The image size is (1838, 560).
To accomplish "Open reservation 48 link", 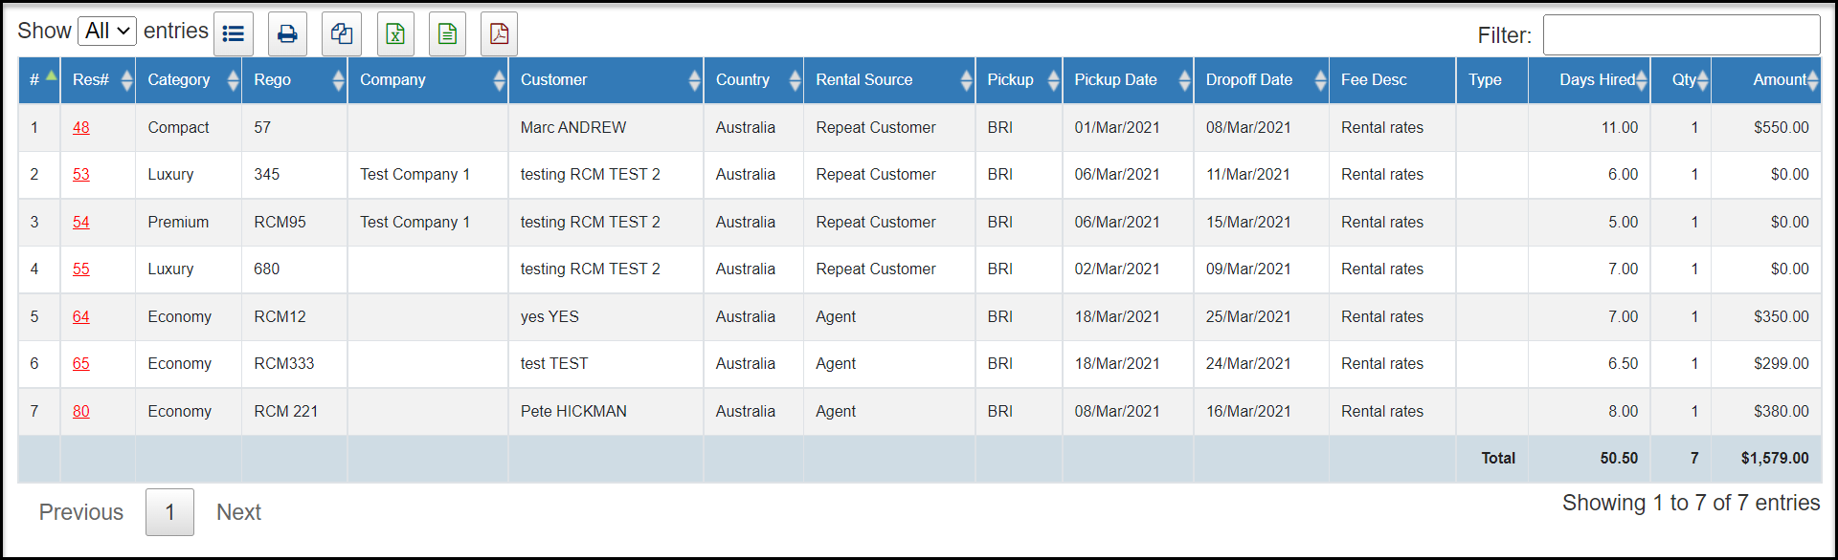I will (81, 127).
